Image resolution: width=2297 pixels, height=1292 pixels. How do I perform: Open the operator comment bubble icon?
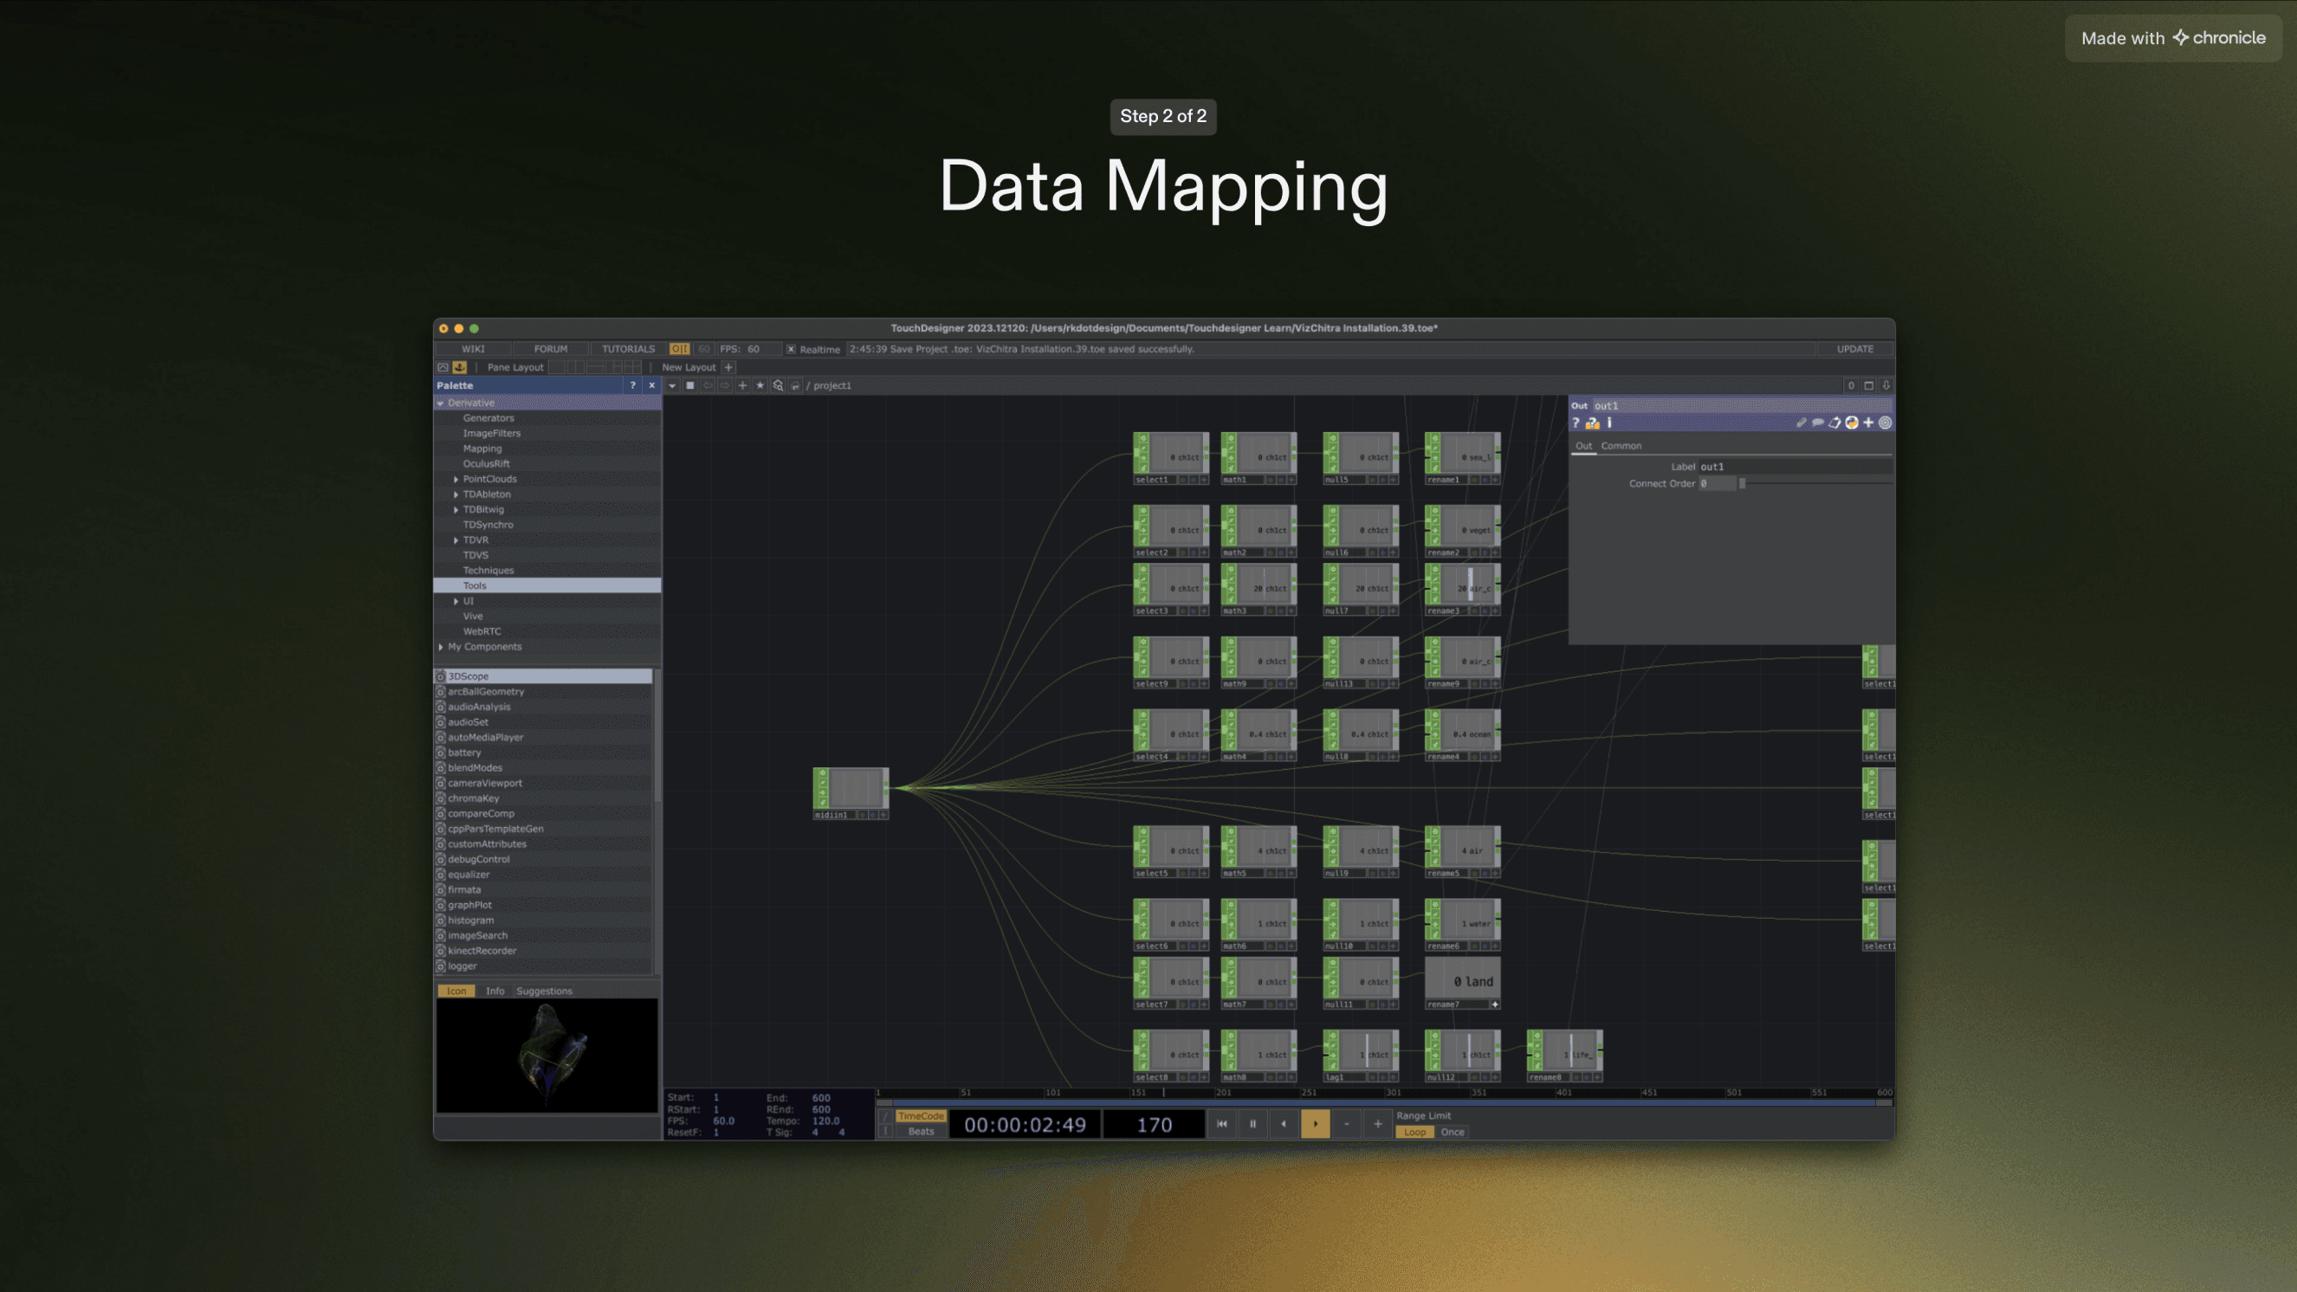(1817, 423)
